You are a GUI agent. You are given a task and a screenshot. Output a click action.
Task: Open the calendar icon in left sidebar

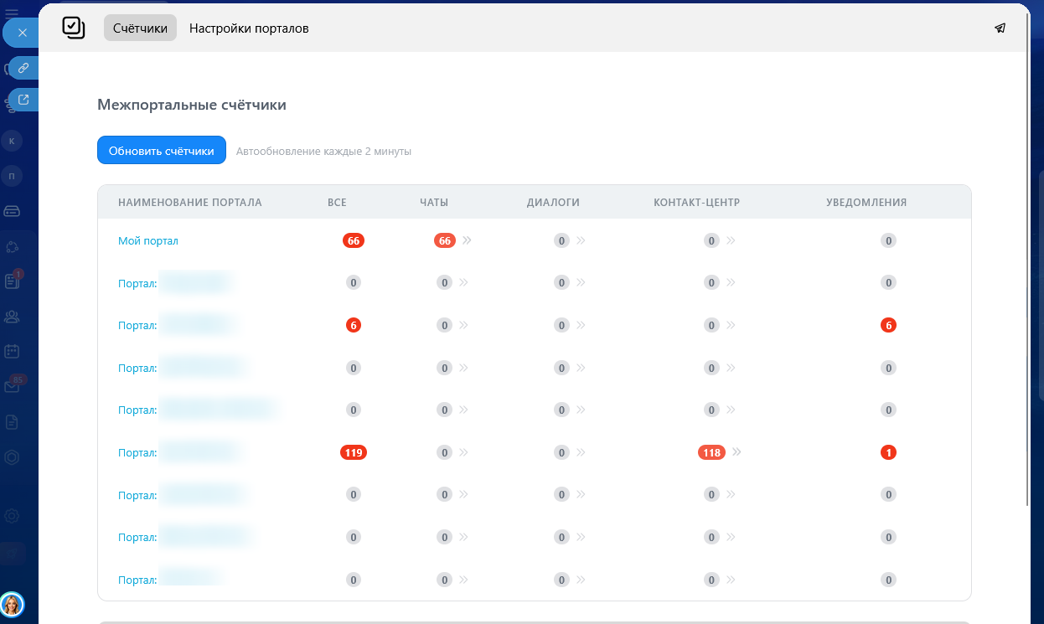[x=12, y=351]
